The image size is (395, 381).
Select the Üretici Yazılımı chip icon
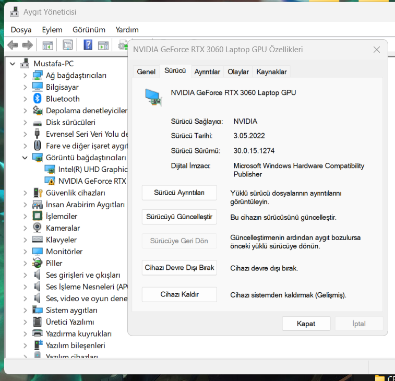[x=37, y=322]
